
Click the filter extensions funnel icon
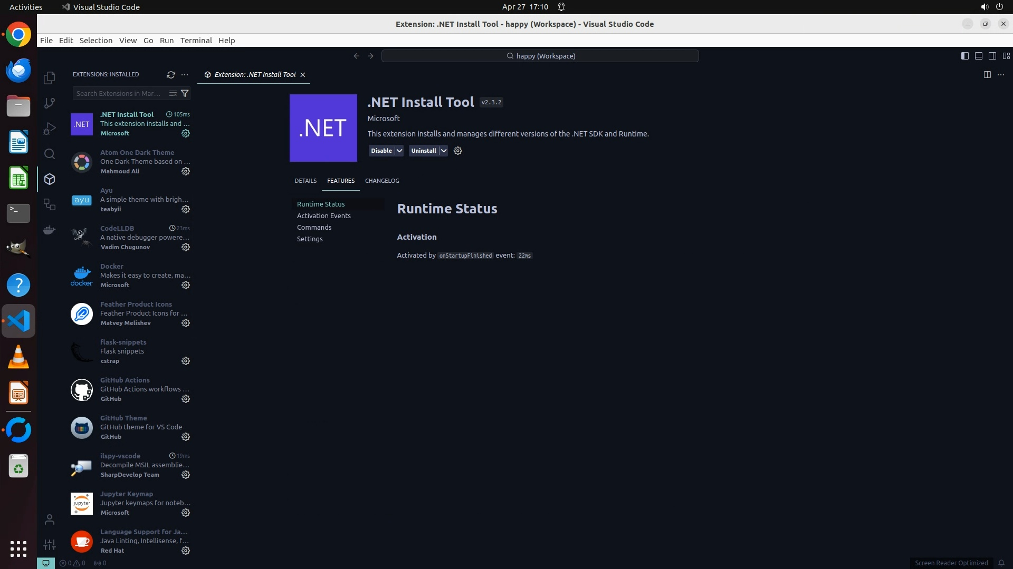(x=185, y=93)
